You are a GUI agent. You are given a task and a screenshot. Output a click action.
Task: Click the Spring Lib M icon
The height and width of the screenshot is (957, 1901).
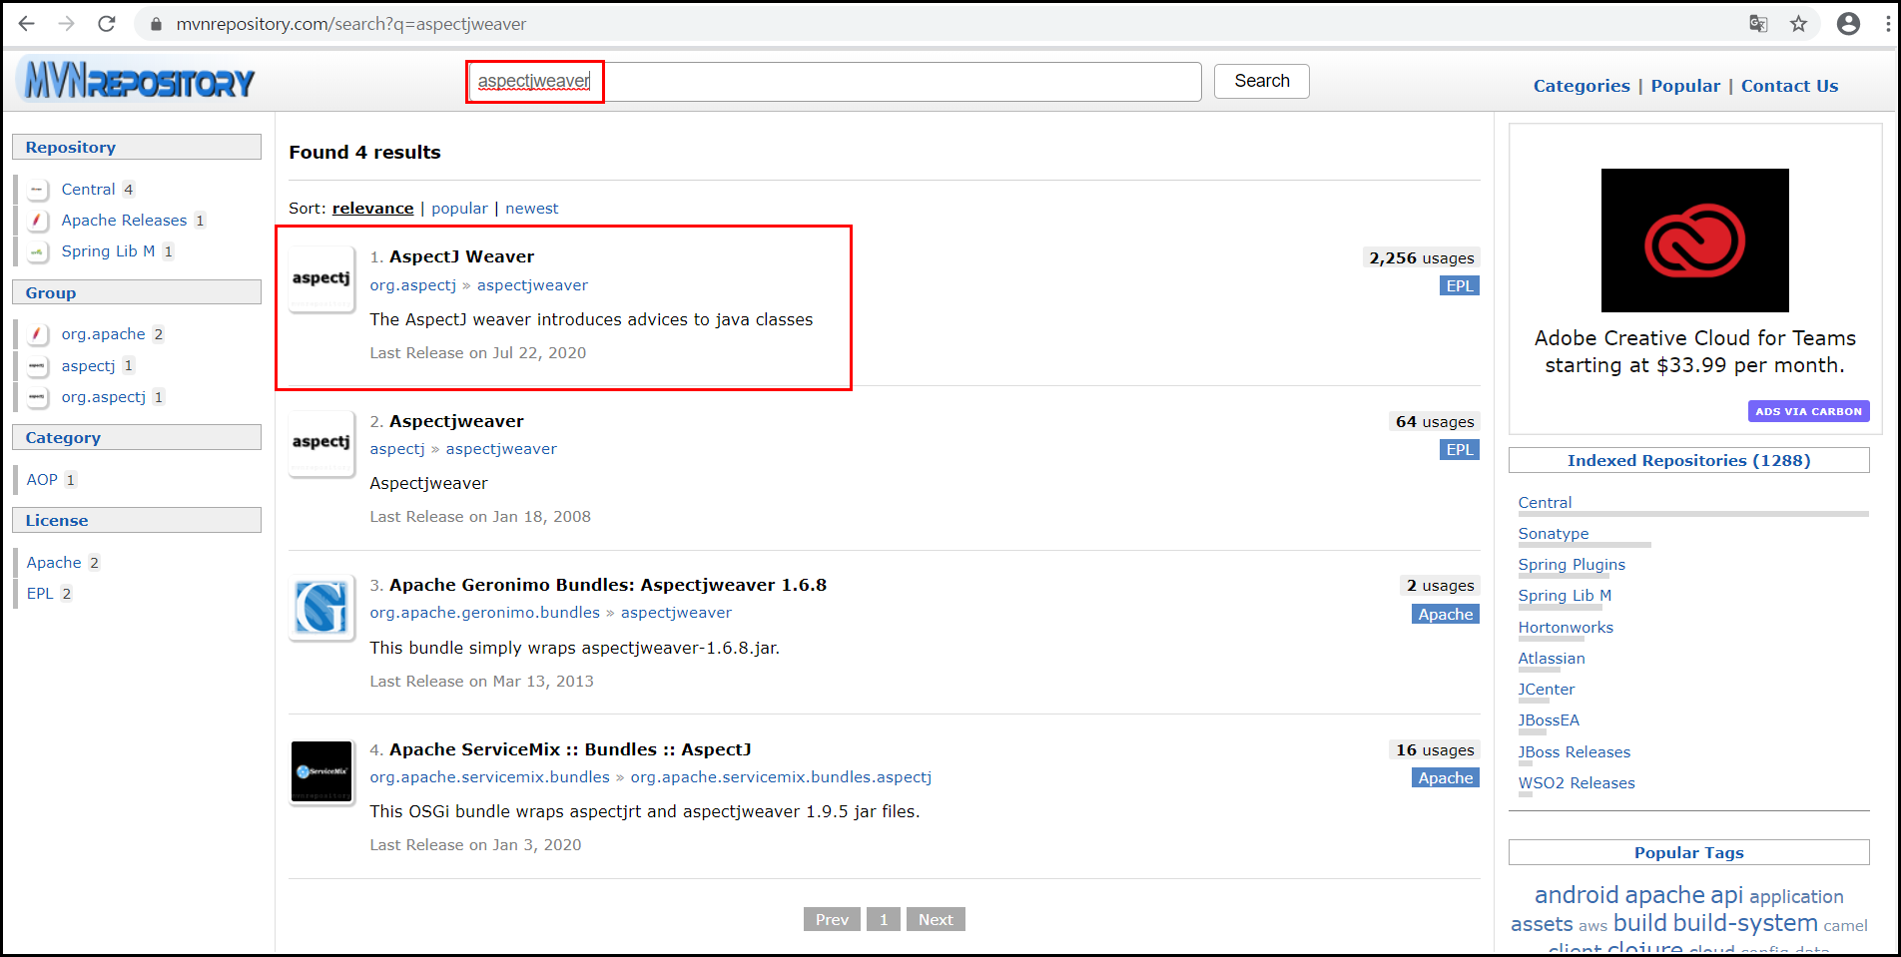[37, 251]
